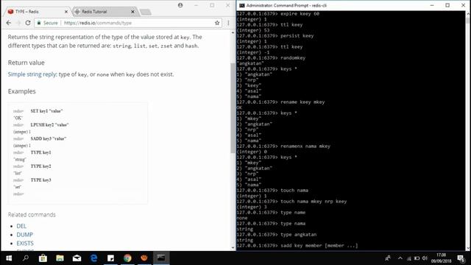Click 'LPUSH key2 "value"' example line

tap(49, 124)
